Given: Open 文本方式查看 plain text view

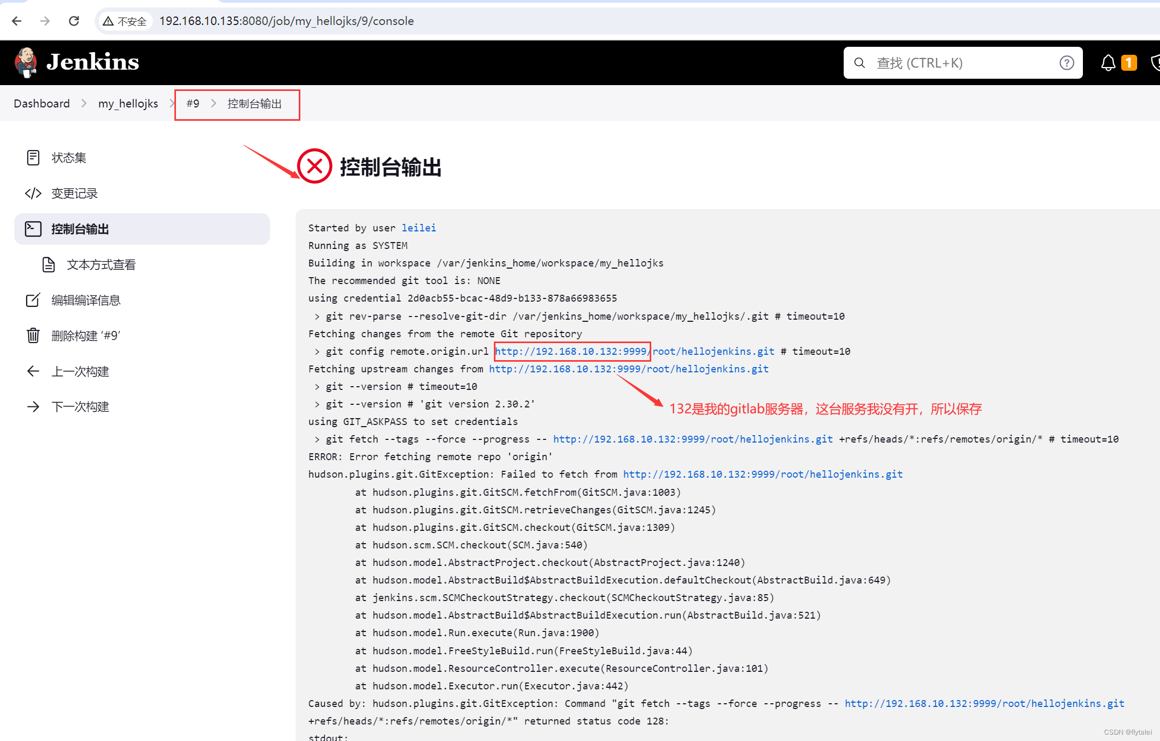Looking at the screenshot, I should pos(101,265).
